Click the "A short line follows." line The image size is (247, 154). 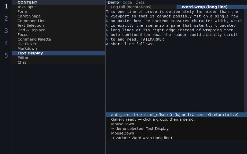tap(130, 44)
